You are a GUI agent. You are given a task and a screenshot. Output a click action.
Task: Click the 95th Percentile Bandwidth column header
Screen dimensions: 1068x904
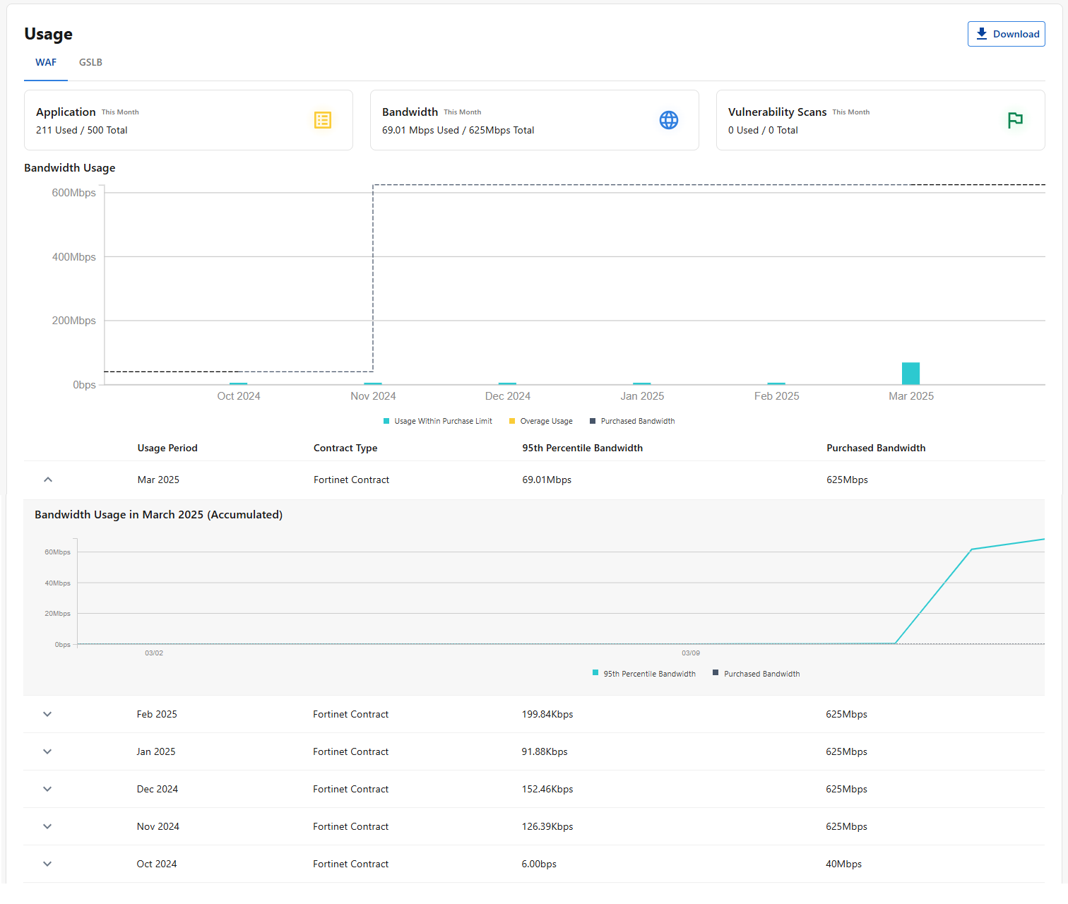(x=582, y=448)
